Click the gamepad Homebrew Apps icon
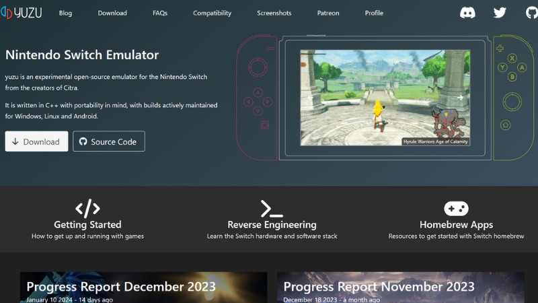Image resolution: width=538 pixels, height=303 pixels. 456,209
